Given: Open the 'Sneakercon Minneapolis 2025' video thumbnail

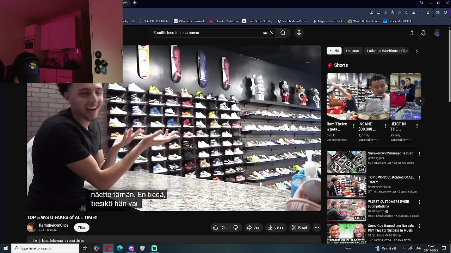Looking at the screenshot, I should 346,162.
